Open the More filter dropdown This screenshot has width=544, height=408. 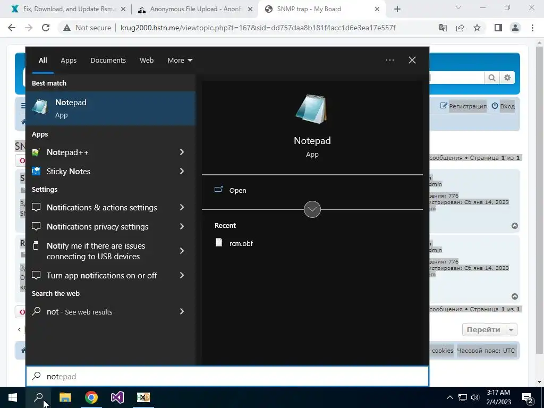click(180, 61)
